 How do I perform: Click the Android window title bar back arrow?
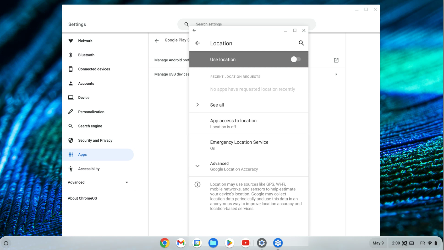[194, 30]
